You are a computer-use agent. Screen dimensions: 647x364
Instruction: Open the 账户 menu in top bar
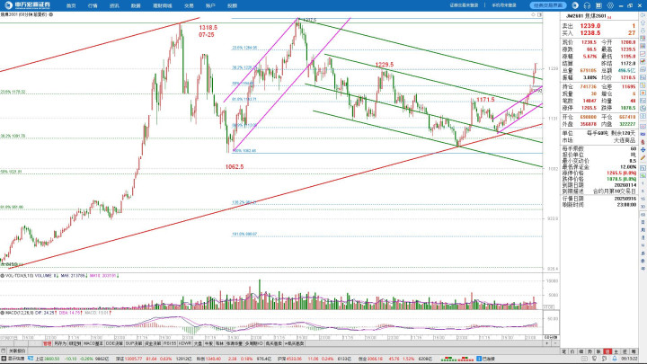click(210, 5)
